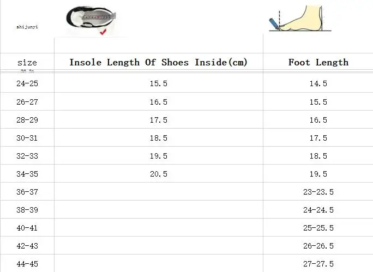Select the Insole Length Of Shoes Inside header

pos(158,62)
